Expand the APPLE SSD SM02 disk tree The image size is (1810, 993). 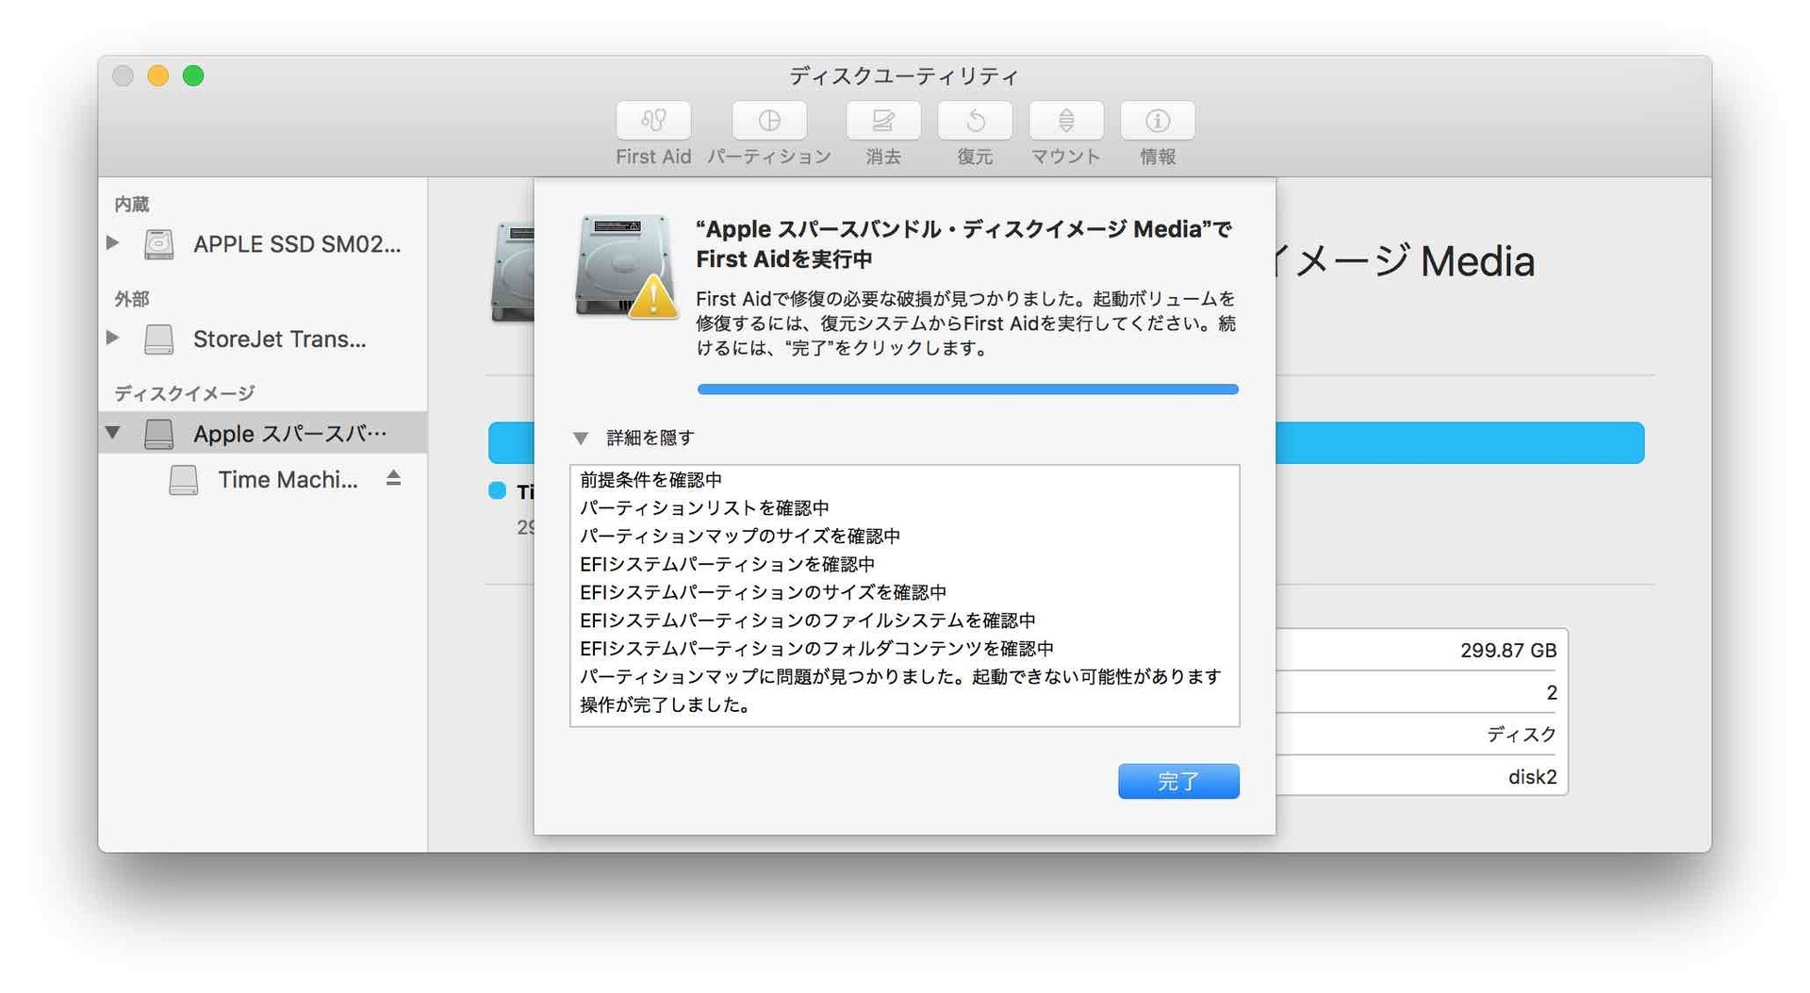(113, 242)
